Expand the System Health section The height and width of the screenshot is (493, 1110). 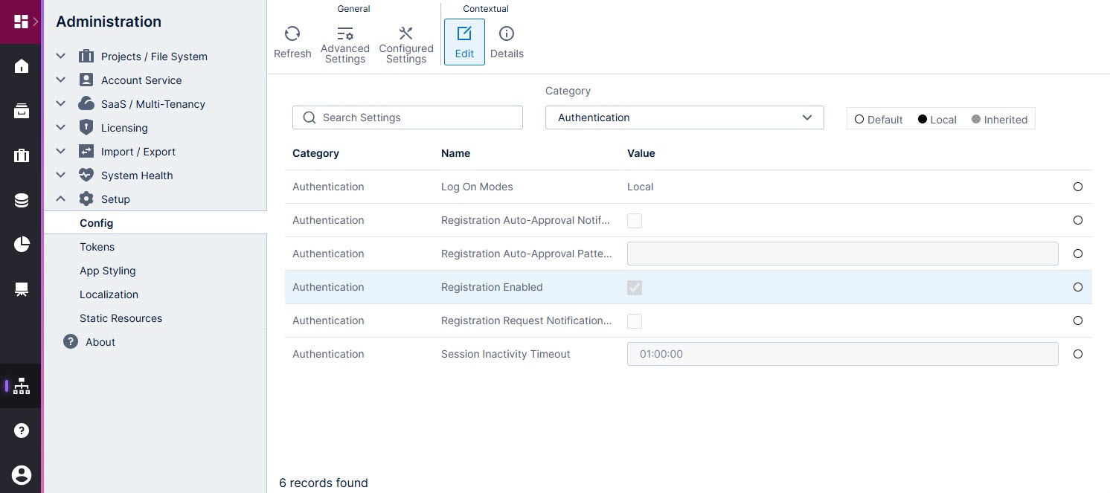[60, 175]
